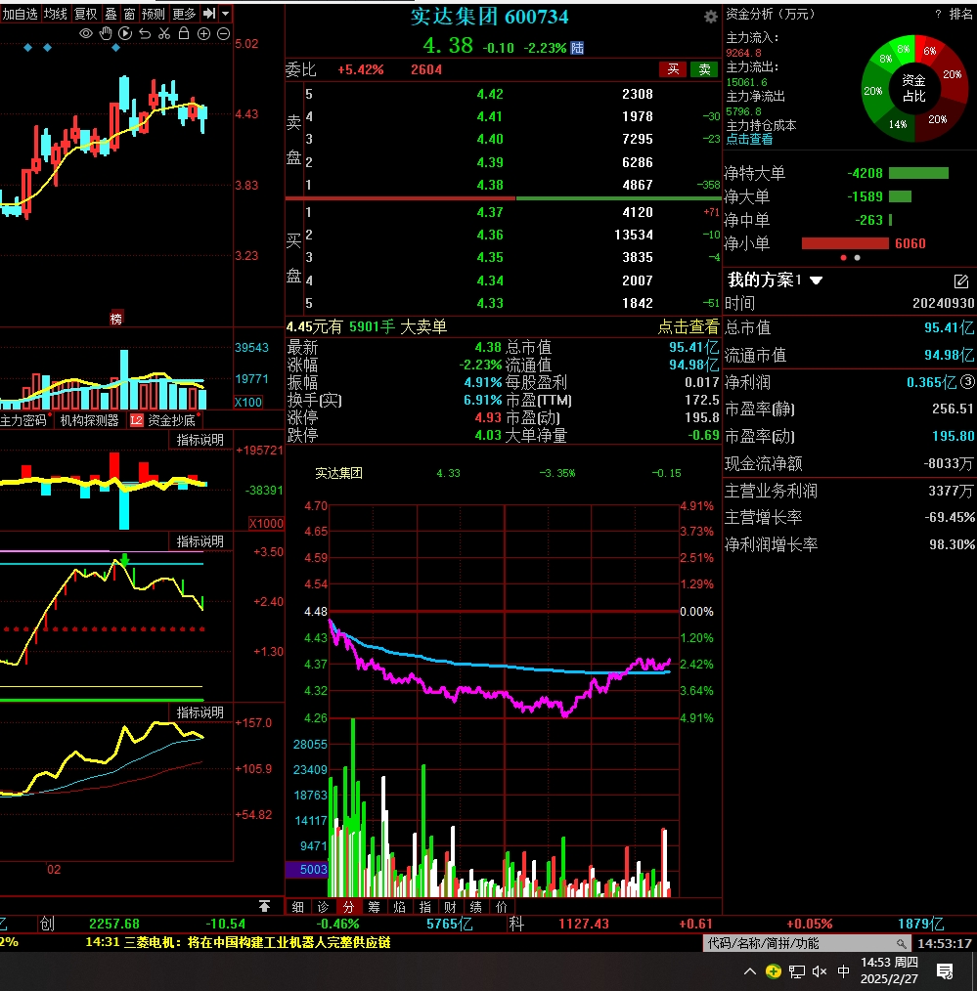Image resolution: width=977 pixels, height=991 pixels.
Task: Click the 叠 overlay button
Action: point(111,14)
